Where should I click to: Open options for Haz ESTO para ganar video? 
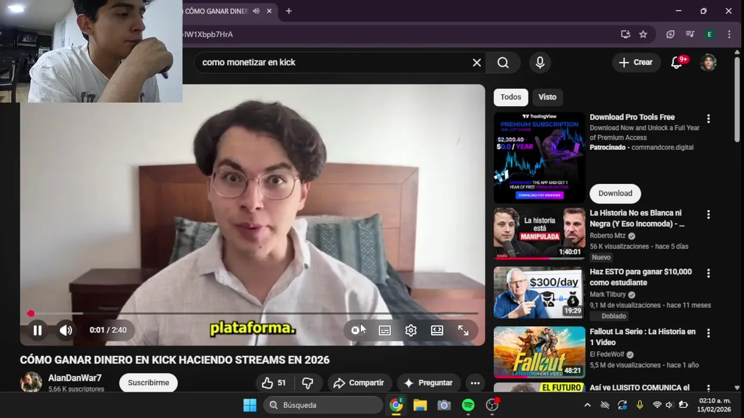click(708, 273)
